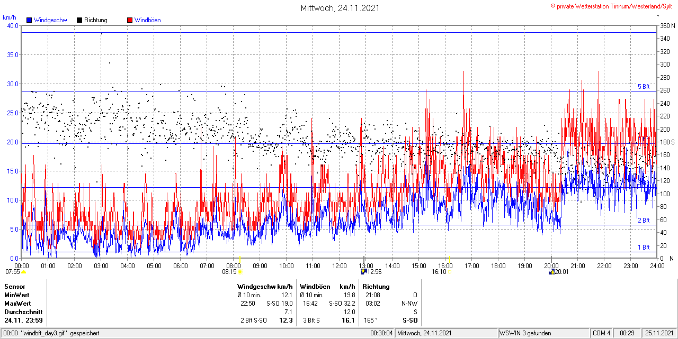Click the red Windböen legend swatch

tap(130, 20)
